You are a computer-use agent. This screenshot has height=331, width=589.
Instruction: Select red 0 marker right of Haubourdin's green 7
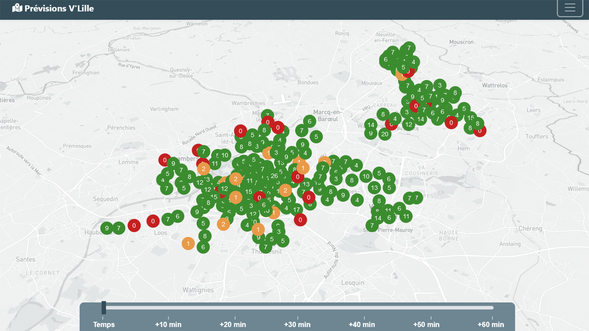(x=134, y=226)
